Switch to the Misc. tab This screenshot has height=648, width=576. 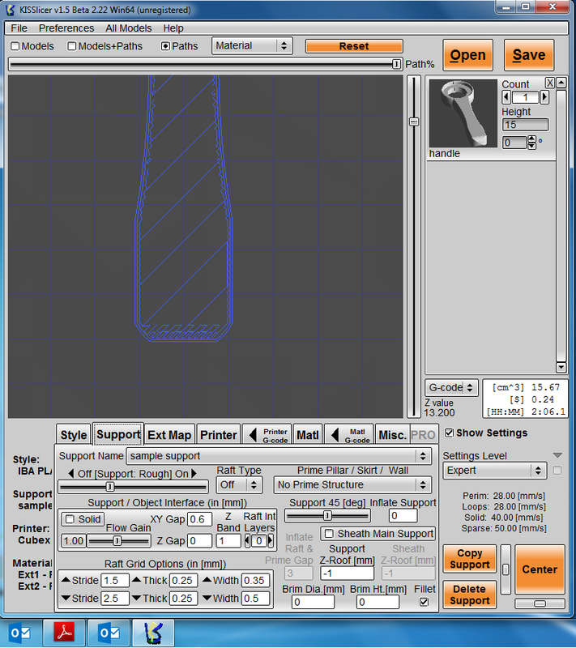[393, 435]
